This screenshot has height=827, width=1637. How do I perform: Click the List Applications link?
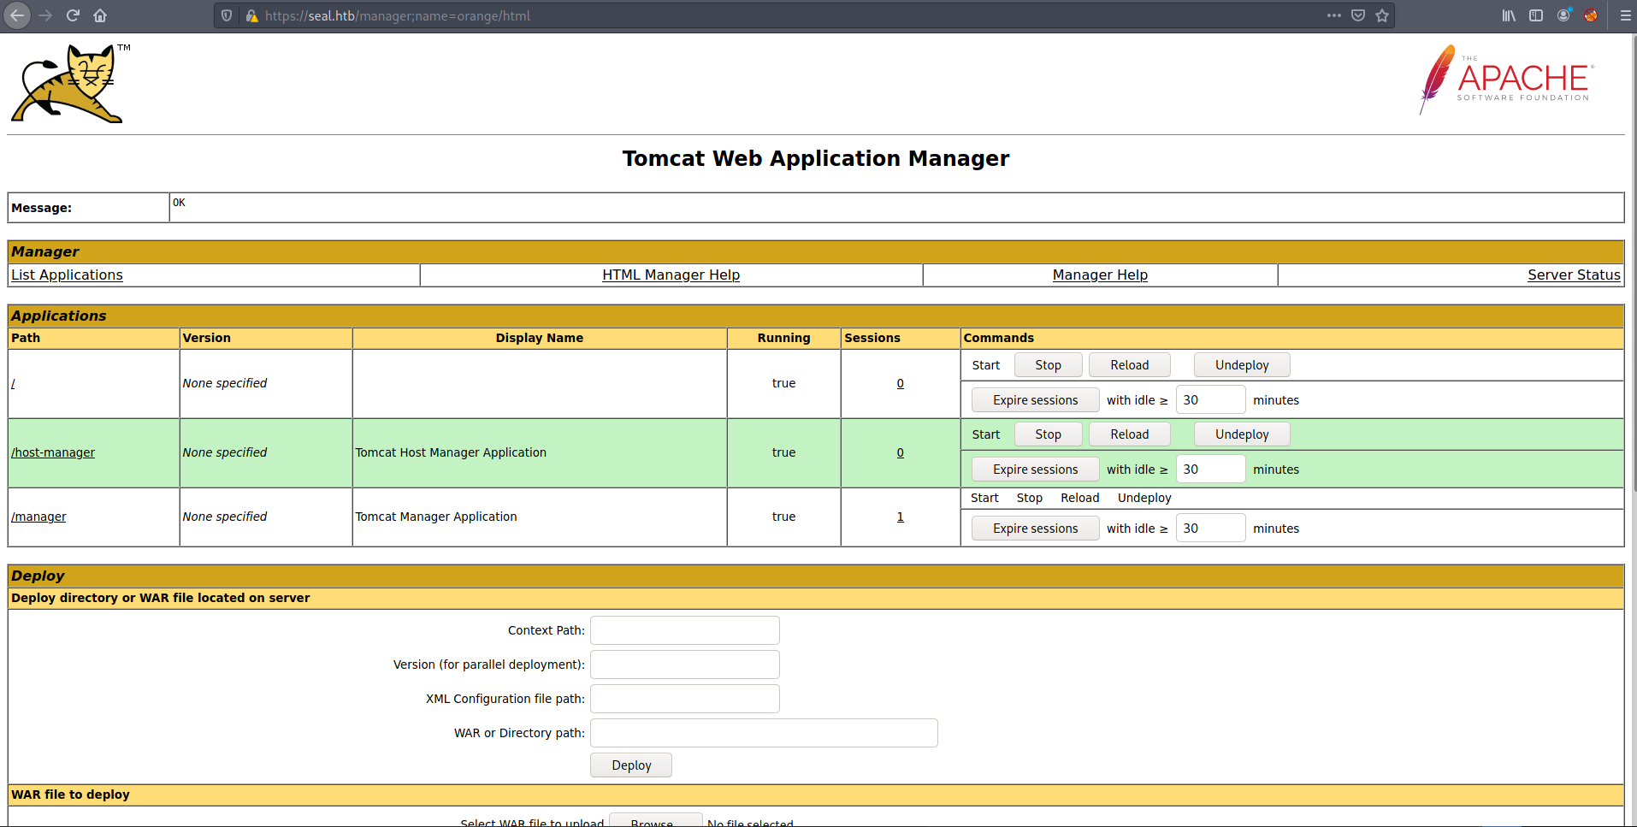(67, 275)
